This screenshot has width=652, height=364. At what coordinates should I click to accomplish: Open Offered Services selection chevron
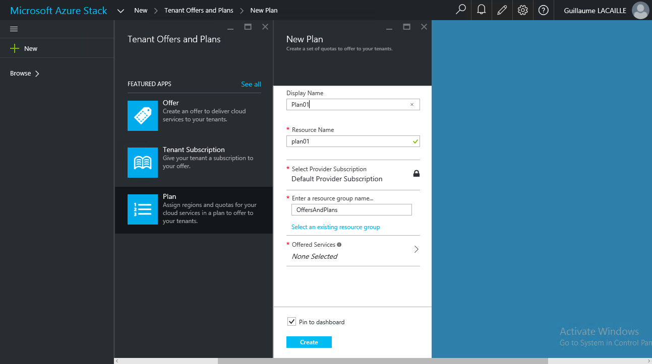417,249
